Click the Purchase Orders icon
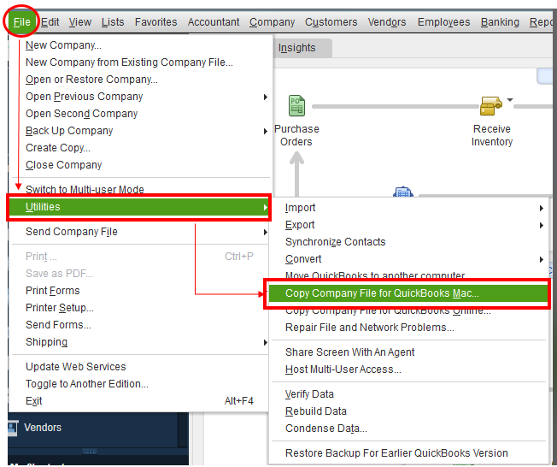 [x=296, y=106]
